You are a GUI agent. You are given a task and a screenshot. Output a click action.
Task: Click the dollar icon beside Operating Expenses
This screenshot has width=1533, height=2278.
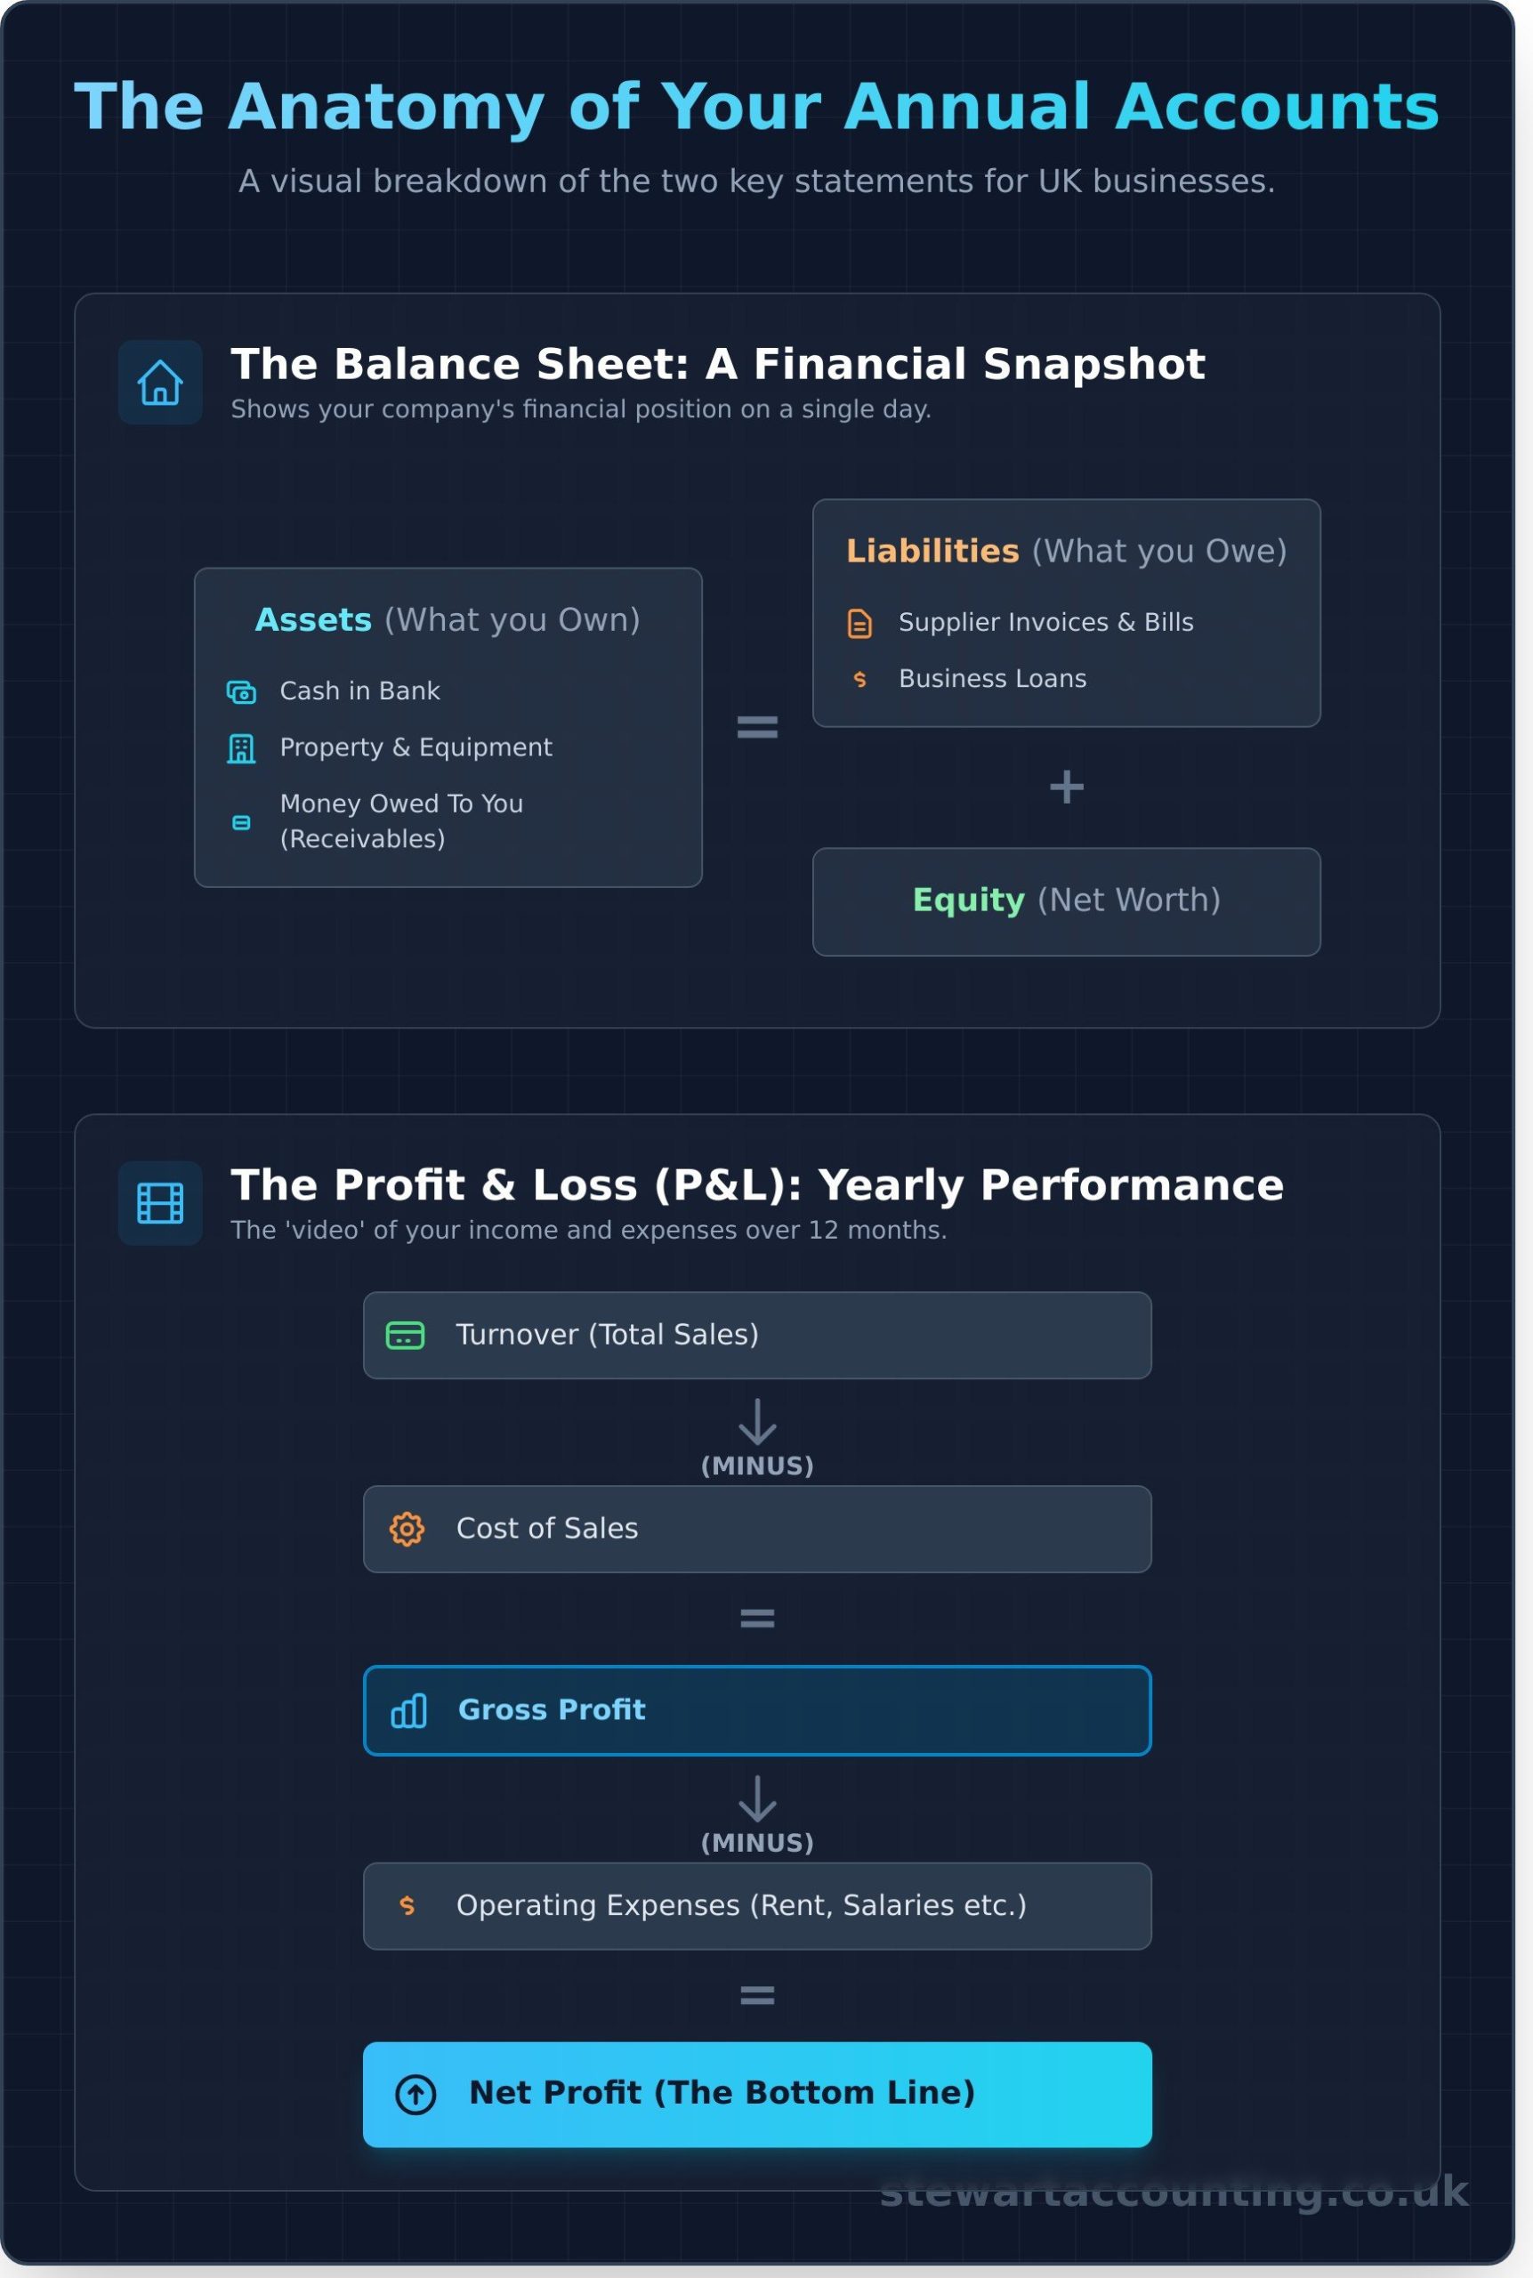click(407, 1905)
